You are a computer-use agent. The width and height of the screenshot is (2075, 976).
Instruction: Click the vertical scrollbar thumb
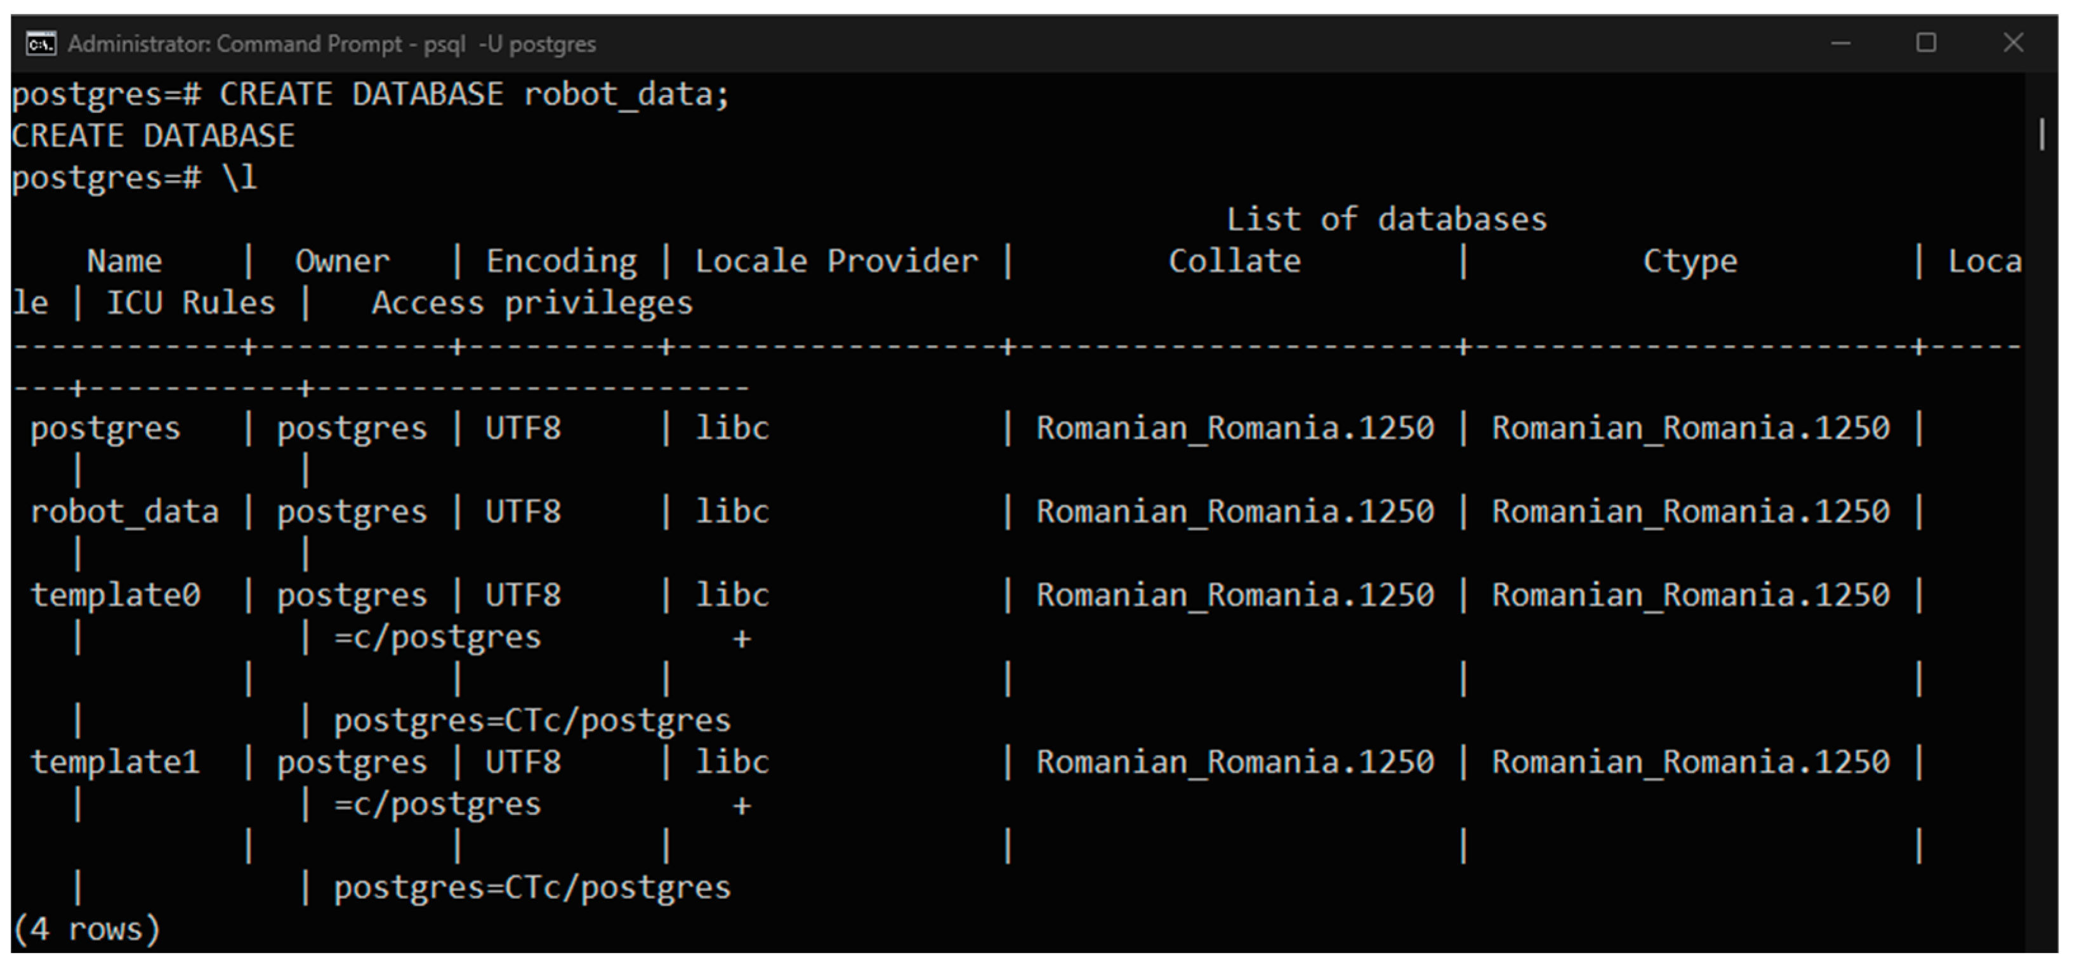click(x=2041, y=134)
